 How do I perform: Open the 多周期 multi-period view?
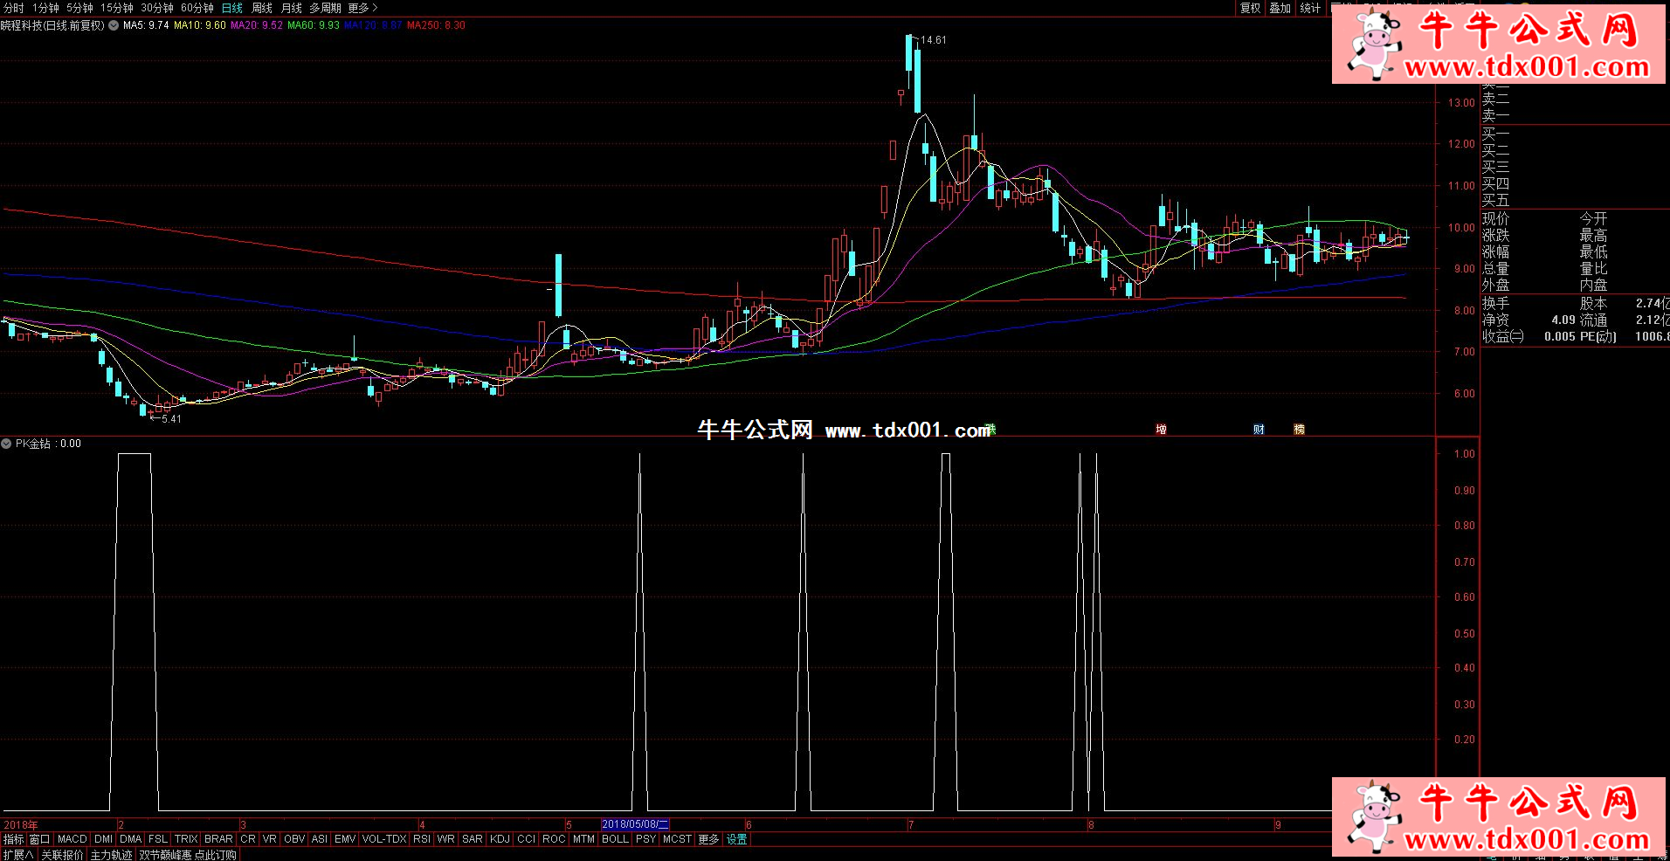[x=326, y=8]
